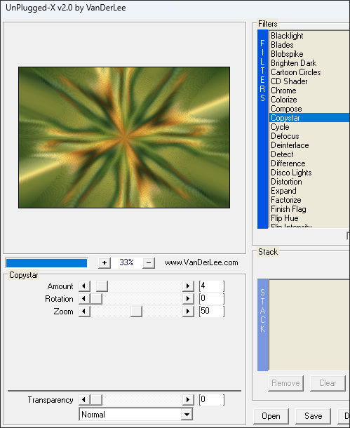This screenshot has width=350, height=428.
Task: Select Blades filter from list
Action: [309, 45]
